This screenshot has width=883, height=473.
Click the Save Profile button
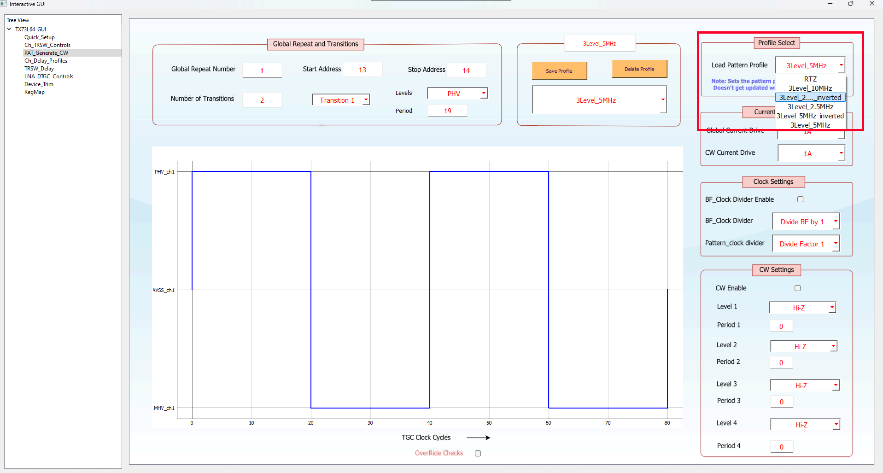559,70
